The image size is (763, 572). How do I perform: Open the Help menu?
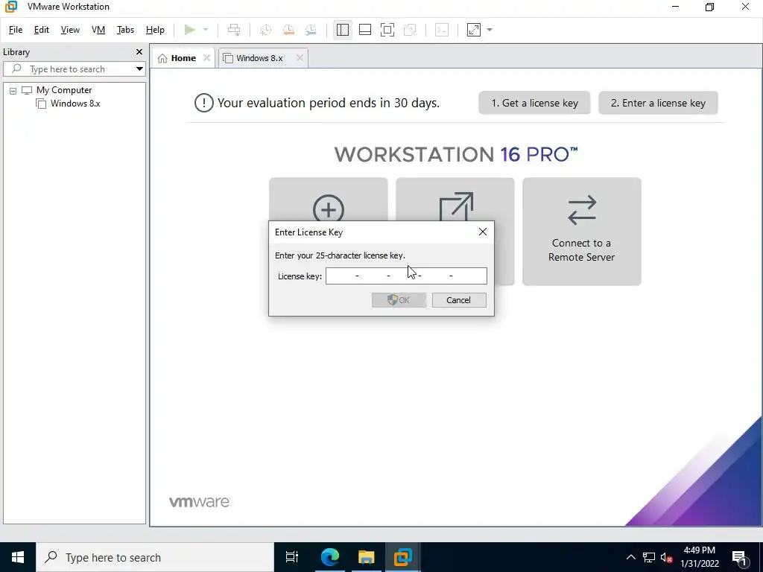[x=155, y=30]
